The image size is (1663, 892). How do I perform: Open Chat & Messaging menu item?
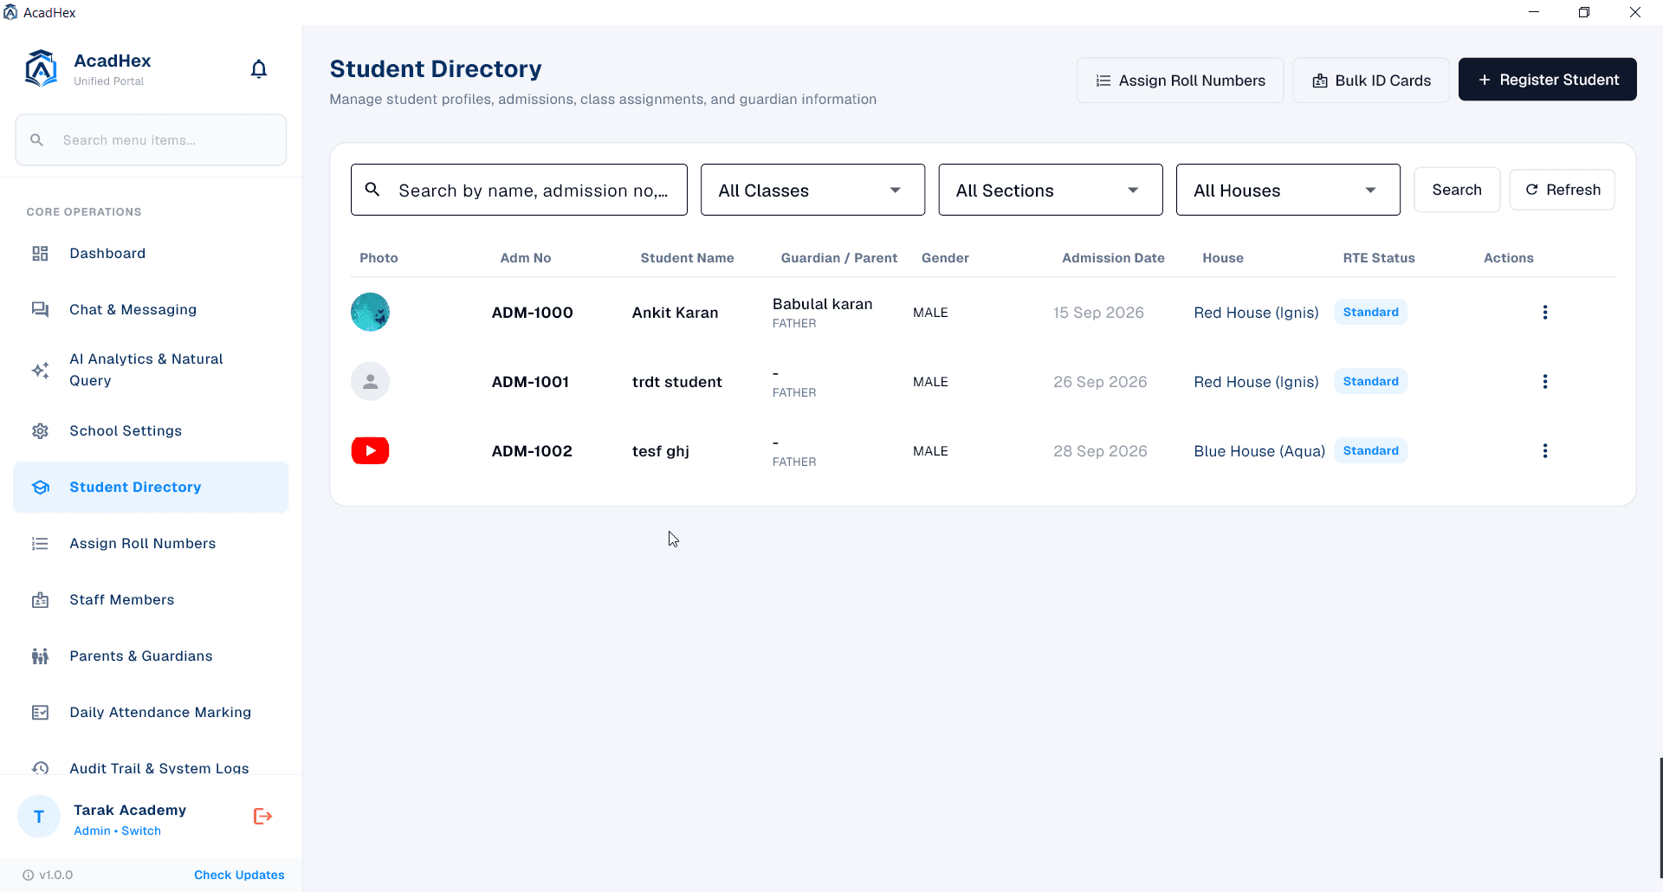coord(151,310)
